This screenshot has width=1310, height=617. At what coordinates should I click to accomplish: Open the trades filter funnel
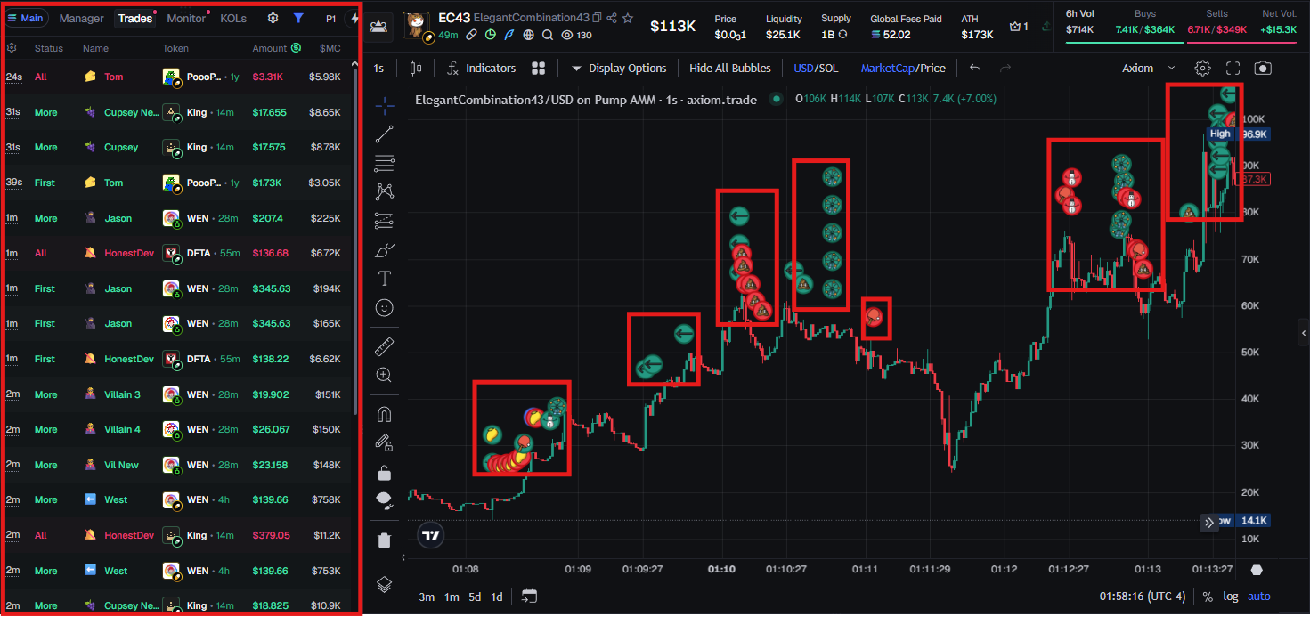click(298, 18)
